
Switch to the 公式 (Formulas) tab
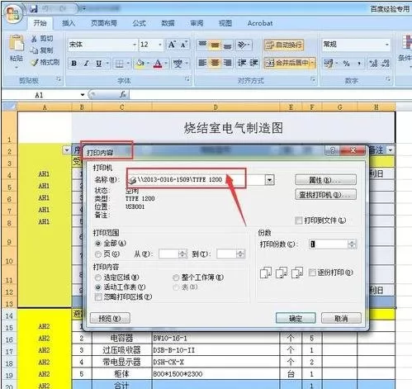(139, 23)
